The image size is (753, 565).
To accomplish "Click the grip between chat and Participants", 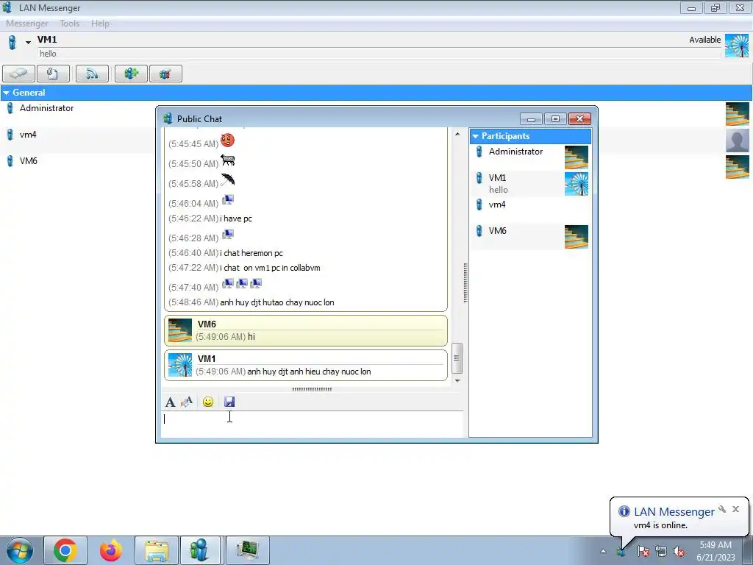I will pyautogui.click(x=465, y=282).
